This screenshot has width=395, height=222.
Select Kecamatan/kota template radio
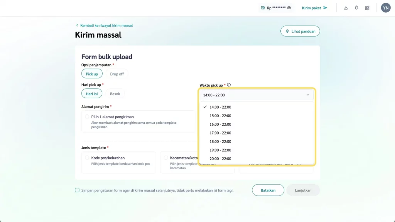click(166, 158)
